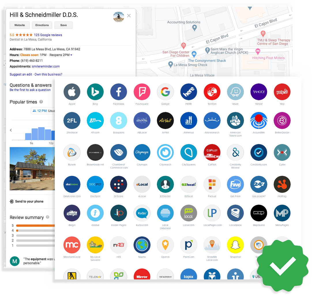Open the building photo thumbnail
Viewport: 312px width, 295px height.
point(32,169)
